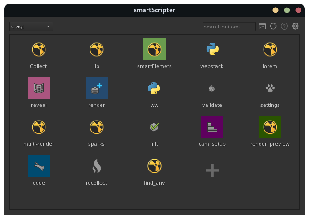Open the command line toolbar icon
This screenshot has height=219, width=309.
pos(262,26)
